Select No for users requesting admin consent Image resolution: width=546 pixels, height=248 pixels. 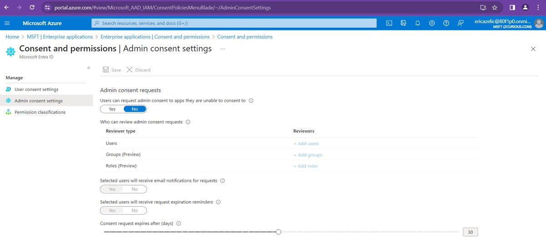pyautogui.click(x=135, y=109)
